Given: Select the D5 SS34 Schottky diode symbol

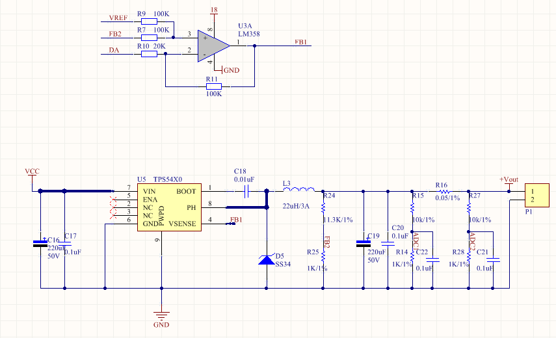Looking at the screenshot, I should point(267,260).
